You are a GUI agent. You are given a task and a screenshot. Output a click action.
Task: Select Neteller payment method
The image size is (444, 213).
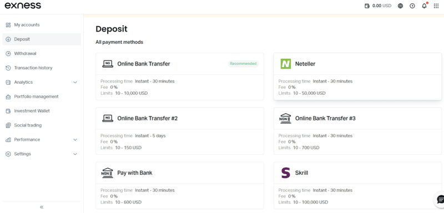pos(357,77)
